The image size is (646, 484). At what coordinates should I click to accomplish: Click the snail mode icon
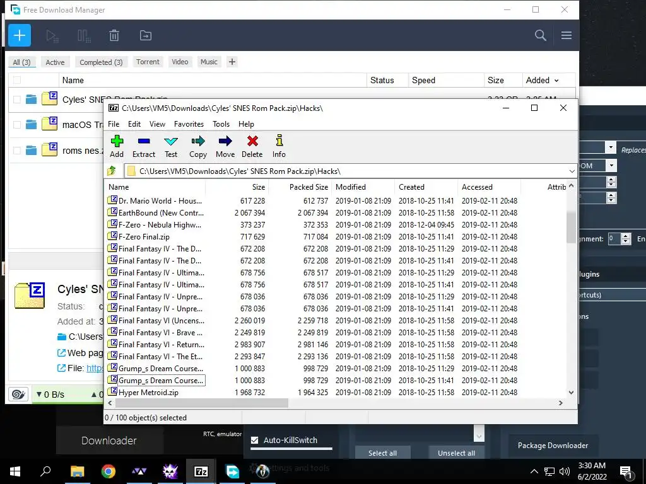[x=18, y=395]
